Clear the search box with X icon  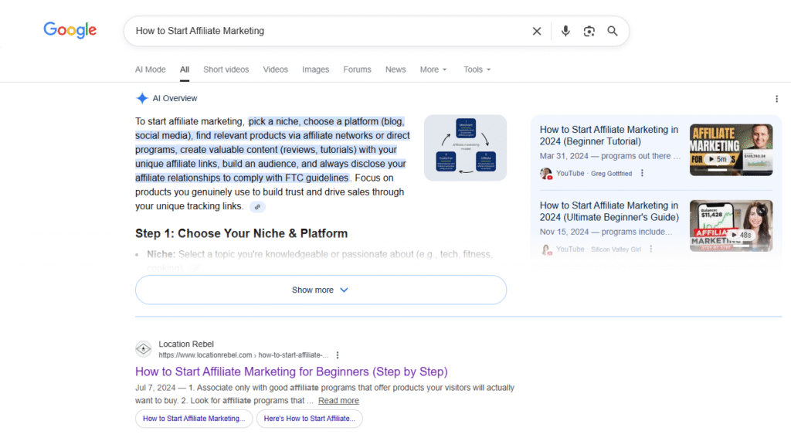(x=537, y=31)
